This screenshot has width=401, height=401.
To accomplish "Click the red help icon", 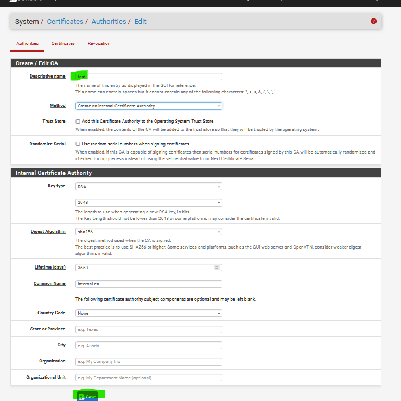I will tap(373, 21).
